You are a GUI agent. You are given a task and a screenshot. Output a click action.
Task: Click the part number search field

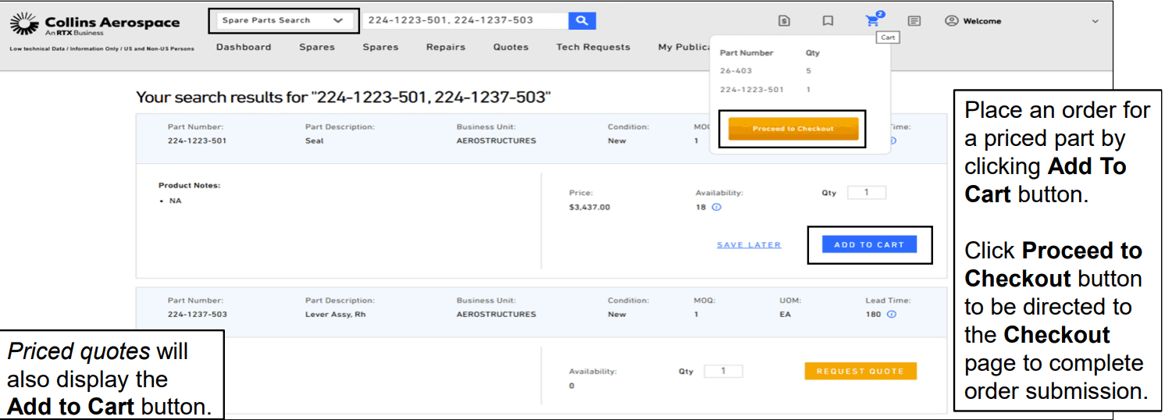(x=465, y=21)
